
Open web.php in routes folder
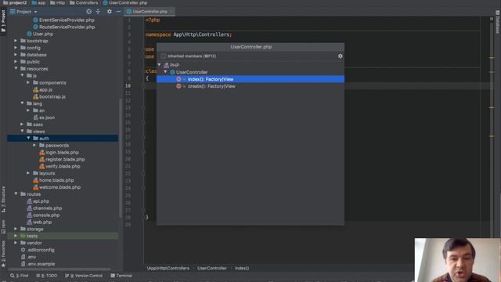click(x=41, y=222)
